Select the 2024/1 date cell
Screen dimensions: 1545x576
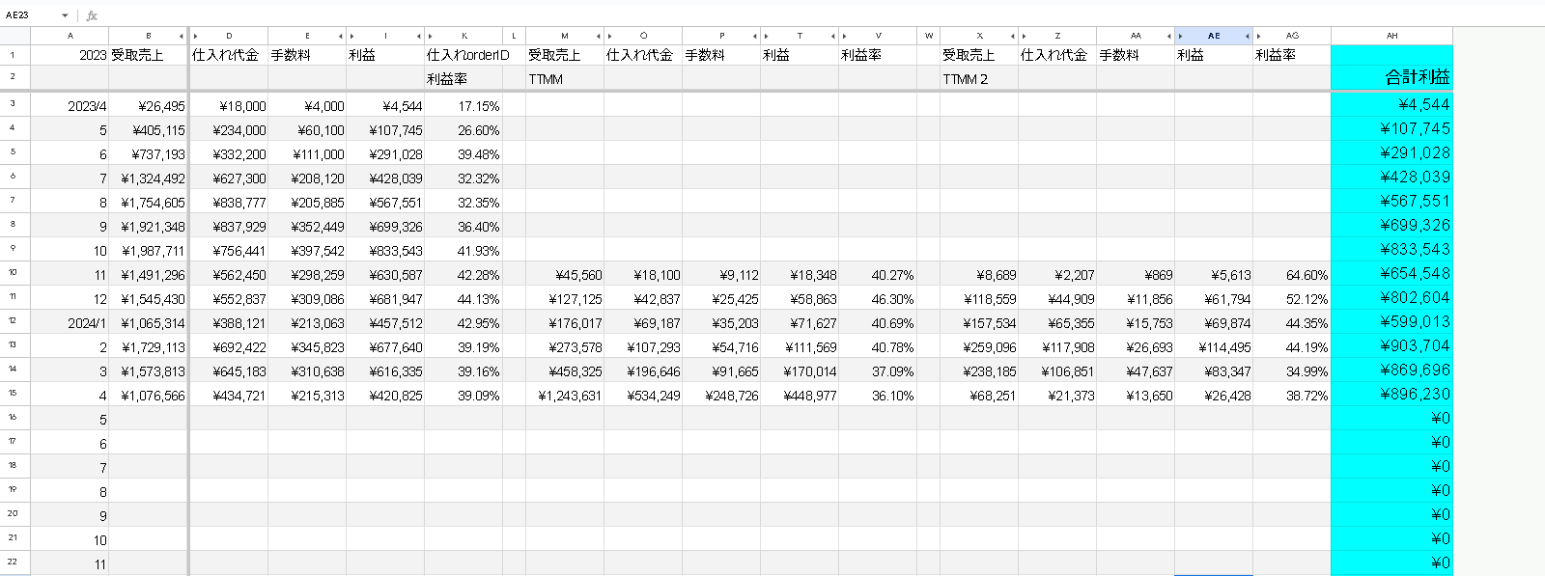pos(70,322)
